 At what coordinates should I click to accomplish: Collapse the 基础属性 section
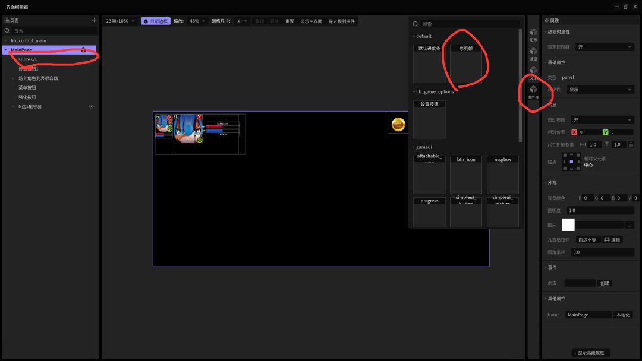tap(545, 62)
